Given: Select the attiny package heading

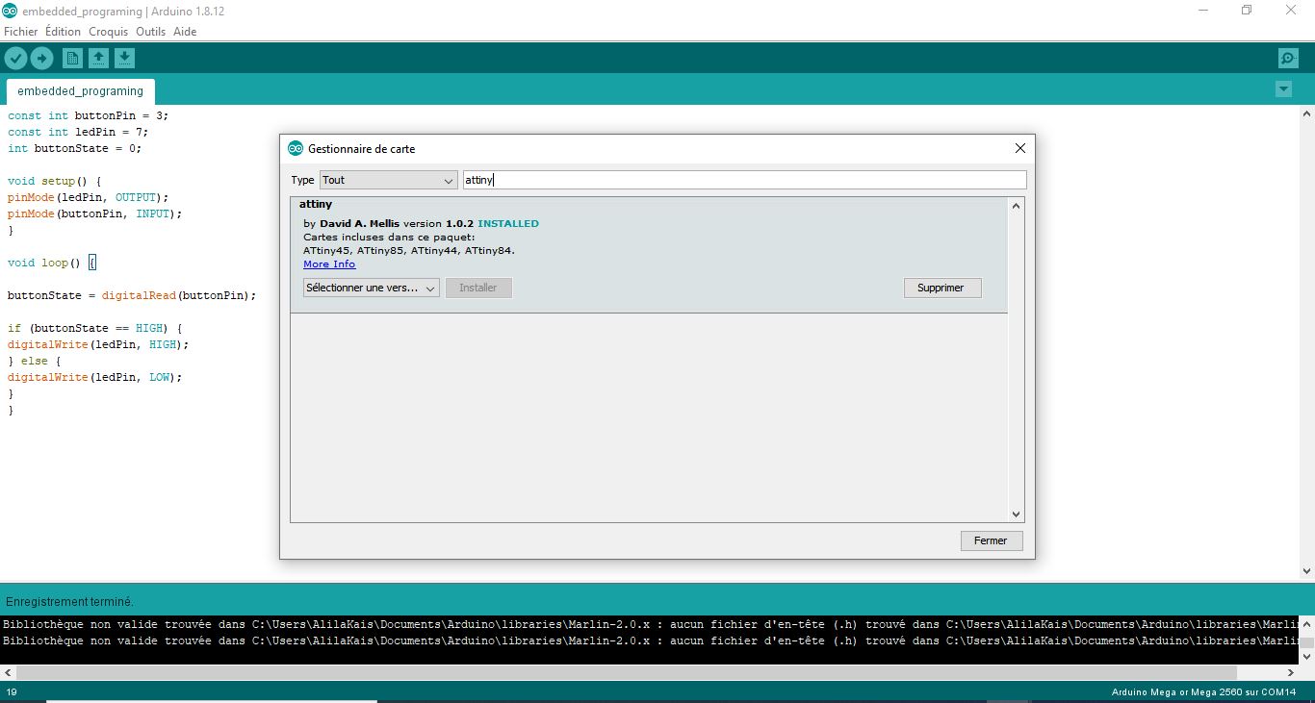Looking at the screenshot, I should click(x=316, y=204).
